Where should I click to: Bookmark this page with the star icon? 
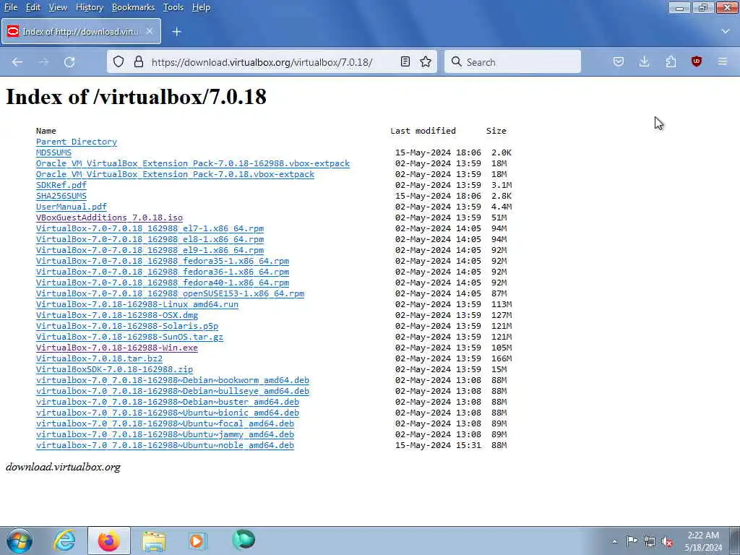tap(426, 62)
